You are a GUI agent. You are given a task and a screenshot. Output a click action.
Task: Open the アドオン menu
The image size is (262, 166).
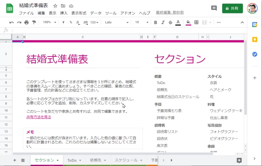click(x=128, y=13)
